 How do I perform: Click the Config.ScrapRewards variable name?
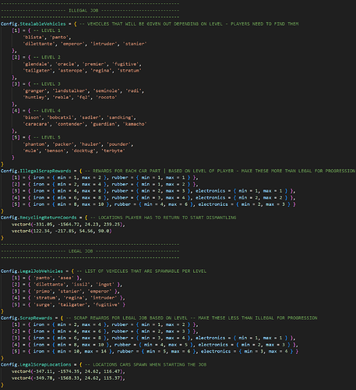26,318
